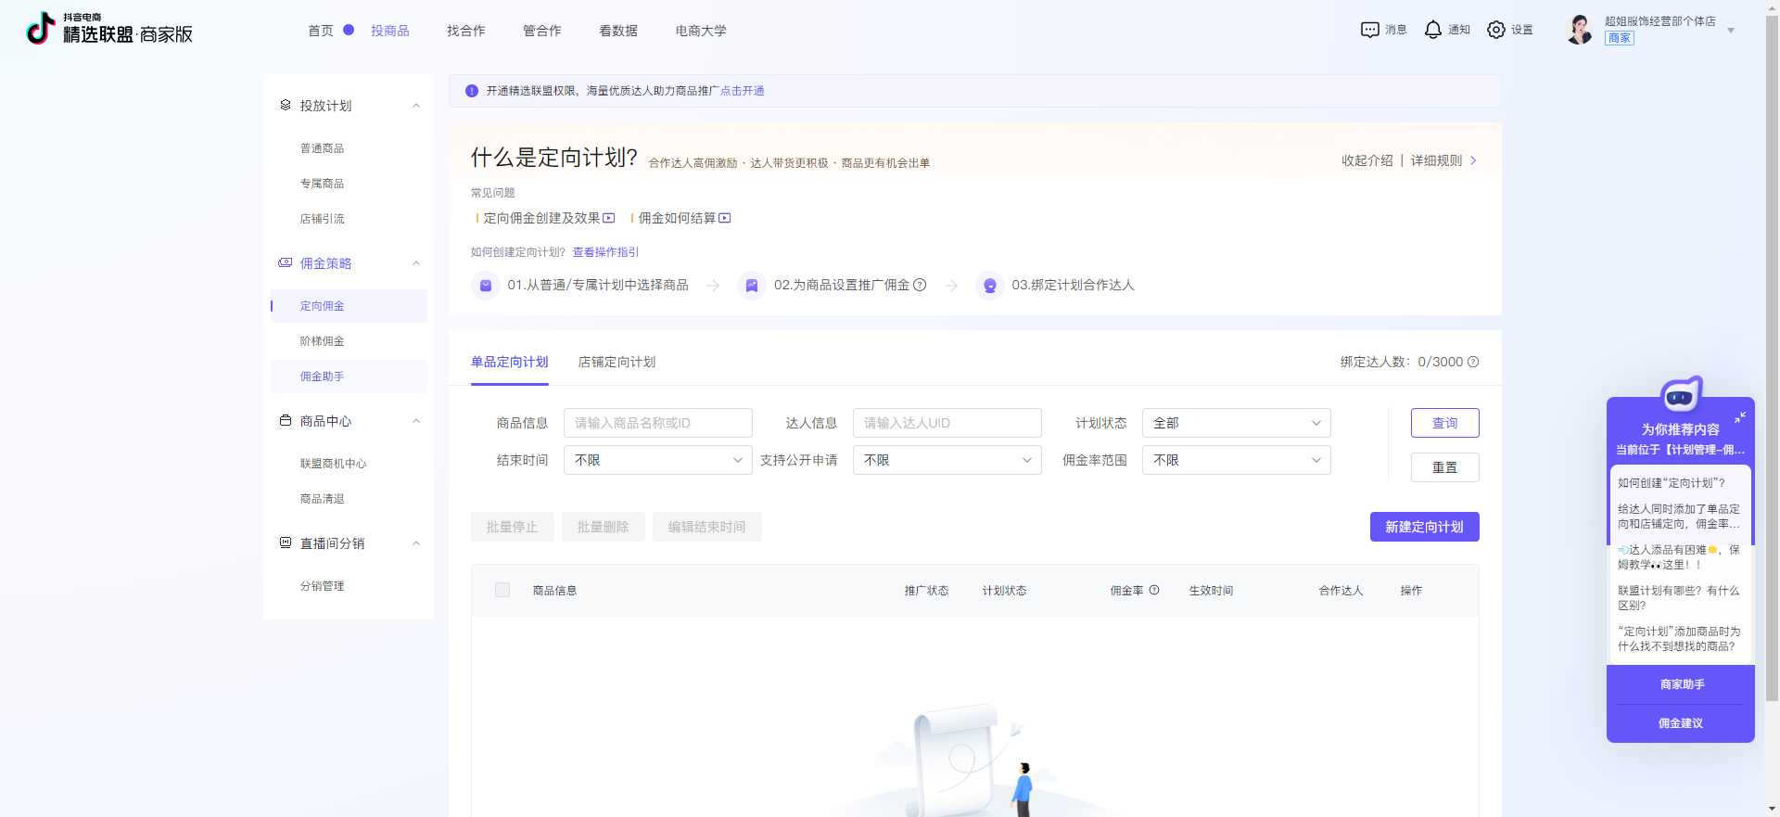Collapse the 投放计划 sidebar section
This screenshot has height=817, width=1780.
tap(416, 106)
